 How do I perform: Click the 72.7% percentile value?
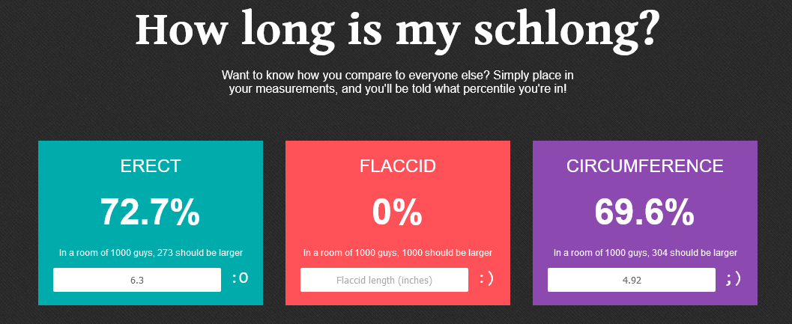pos(151,212)
